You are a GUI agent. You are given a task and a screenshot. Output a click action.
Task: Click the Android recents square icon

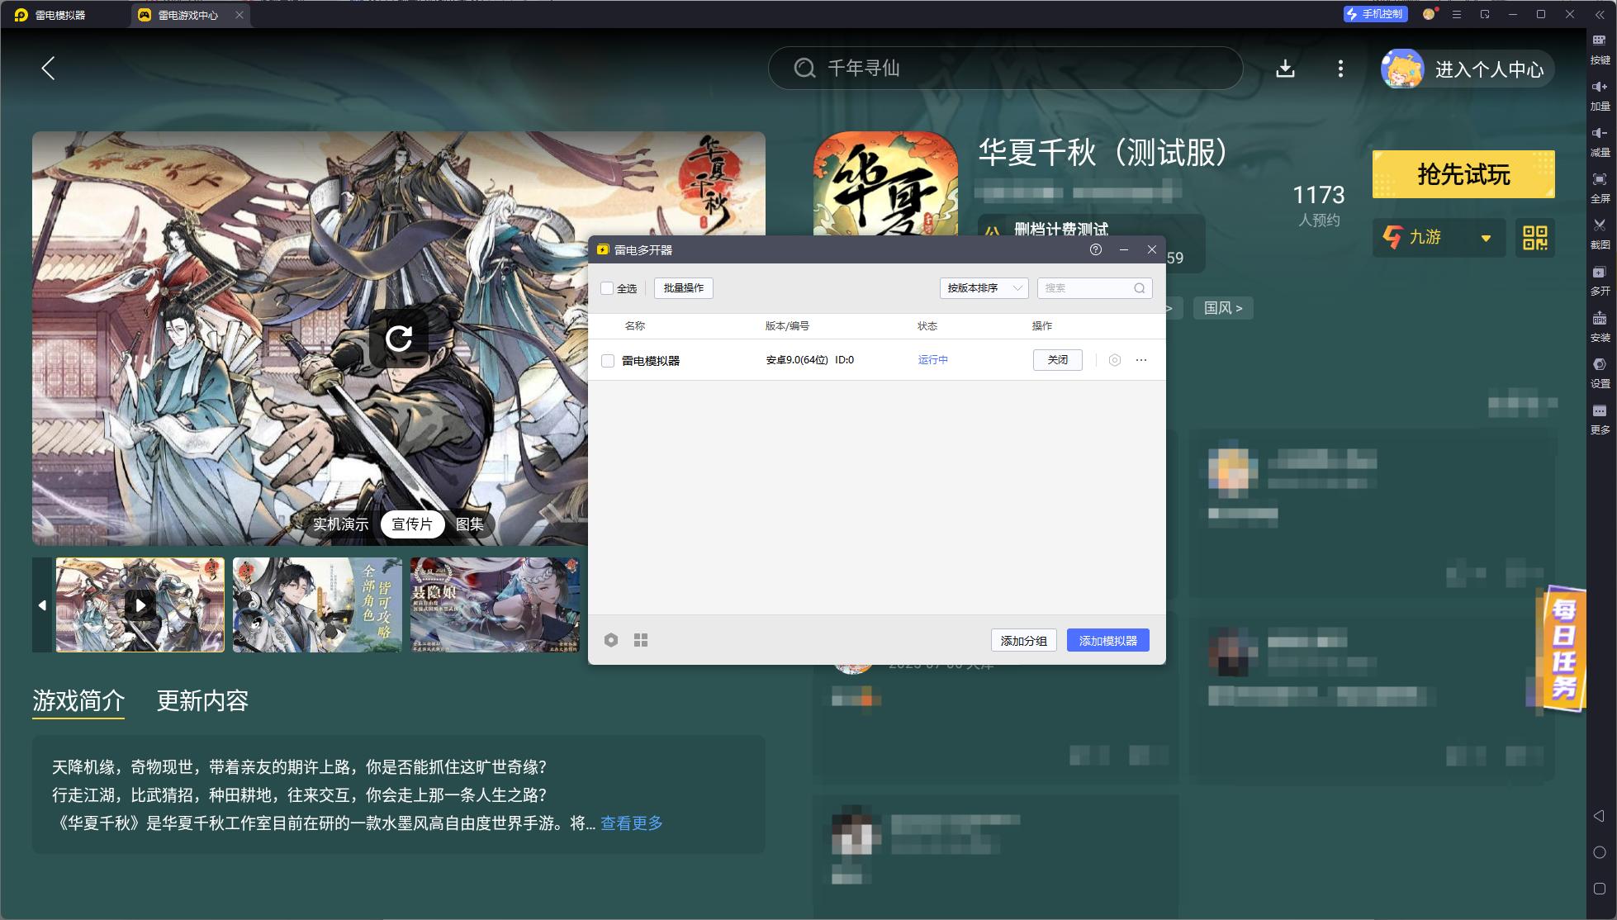tap(1599, 889)
